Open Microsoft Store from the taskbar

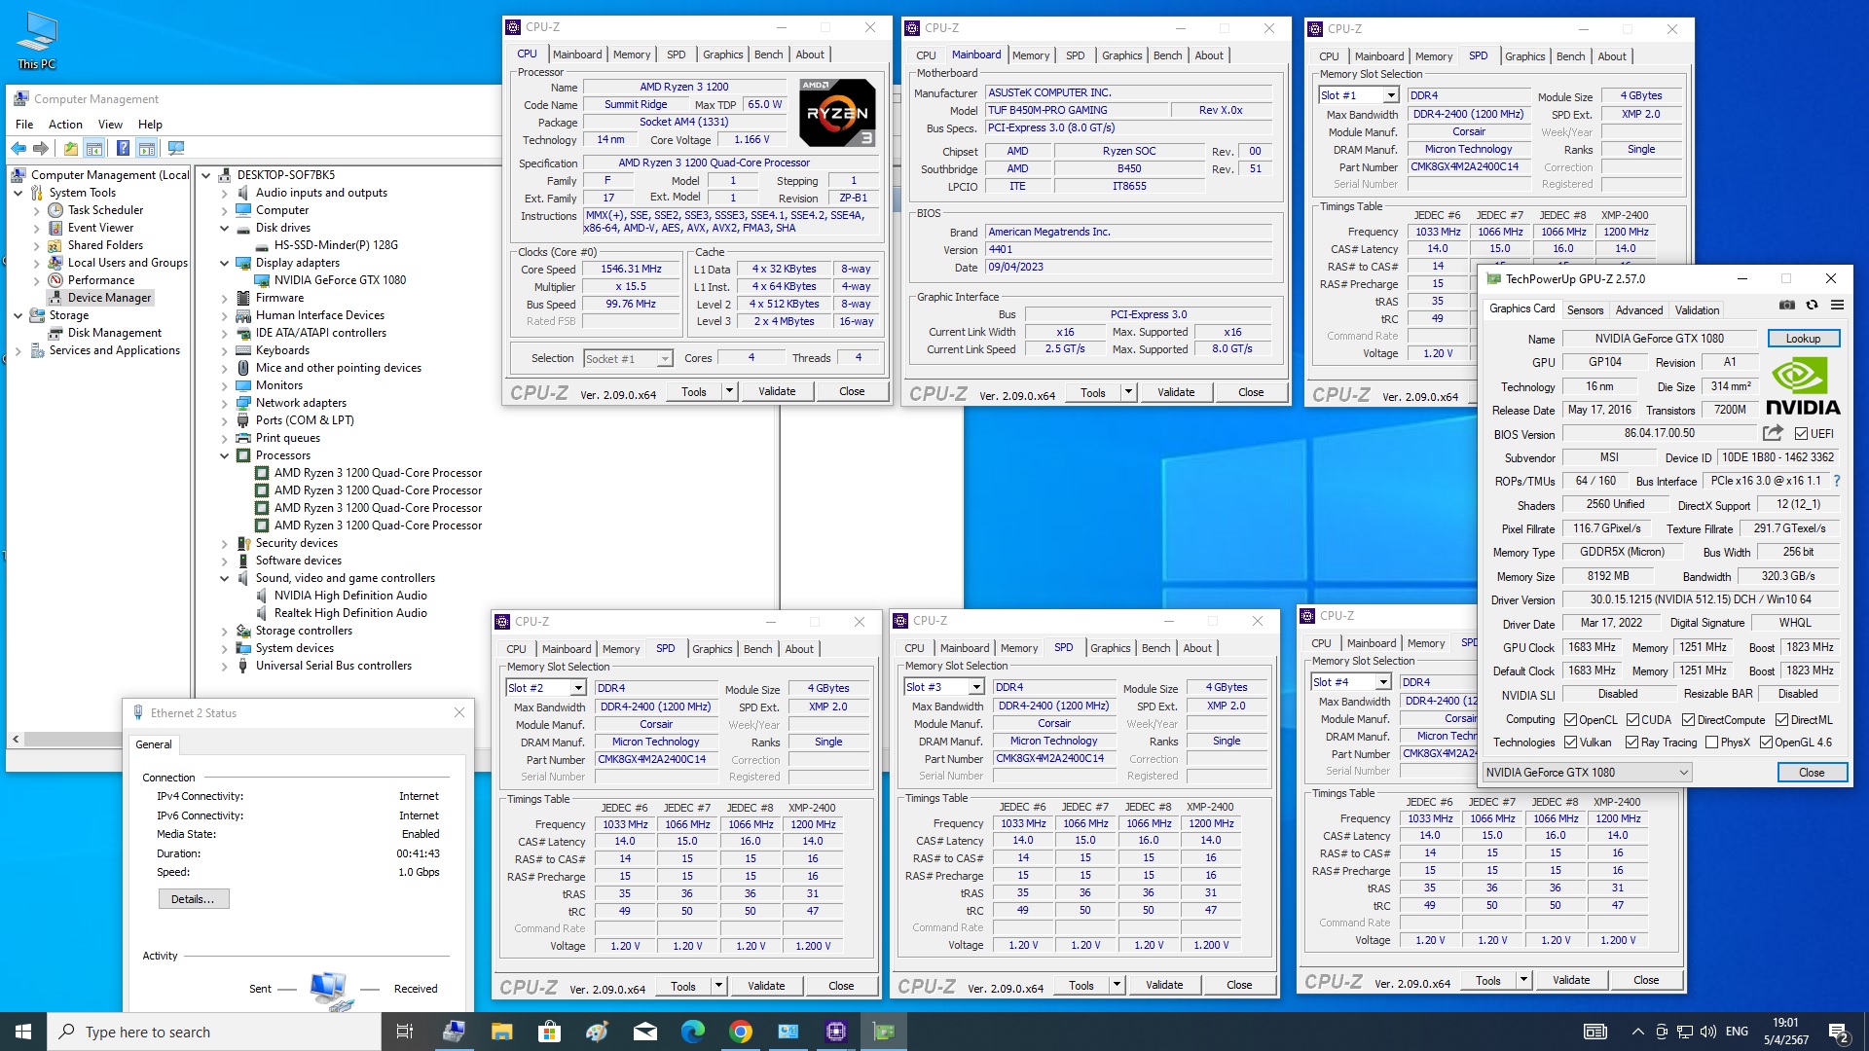click(549, 1032)
